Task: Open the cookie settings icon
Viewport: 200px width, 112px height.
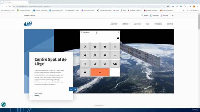Action: [3, 105]
